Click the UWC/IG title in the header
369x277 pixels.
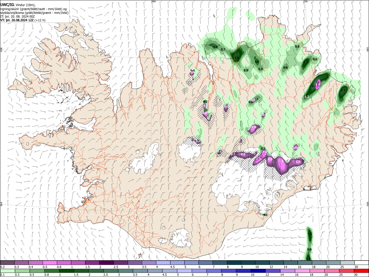(x=7, y=5)
